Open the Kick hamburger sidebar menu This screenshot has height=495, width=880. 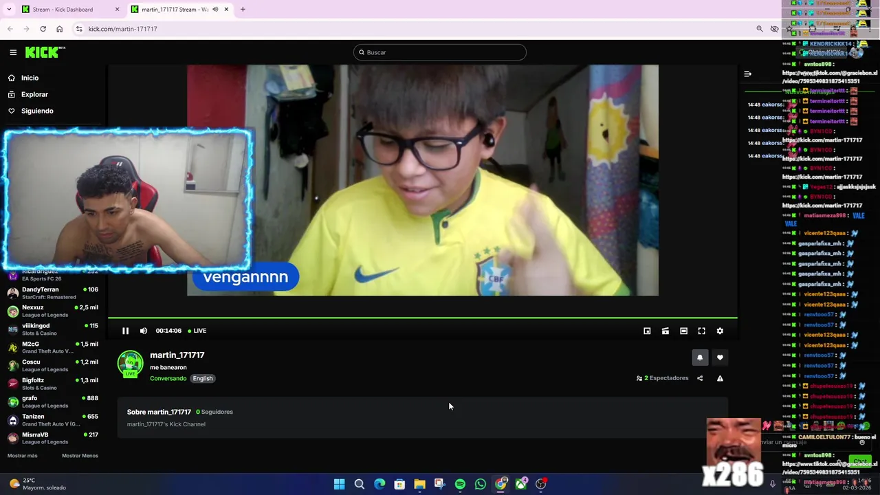click(x=13, y=52)
